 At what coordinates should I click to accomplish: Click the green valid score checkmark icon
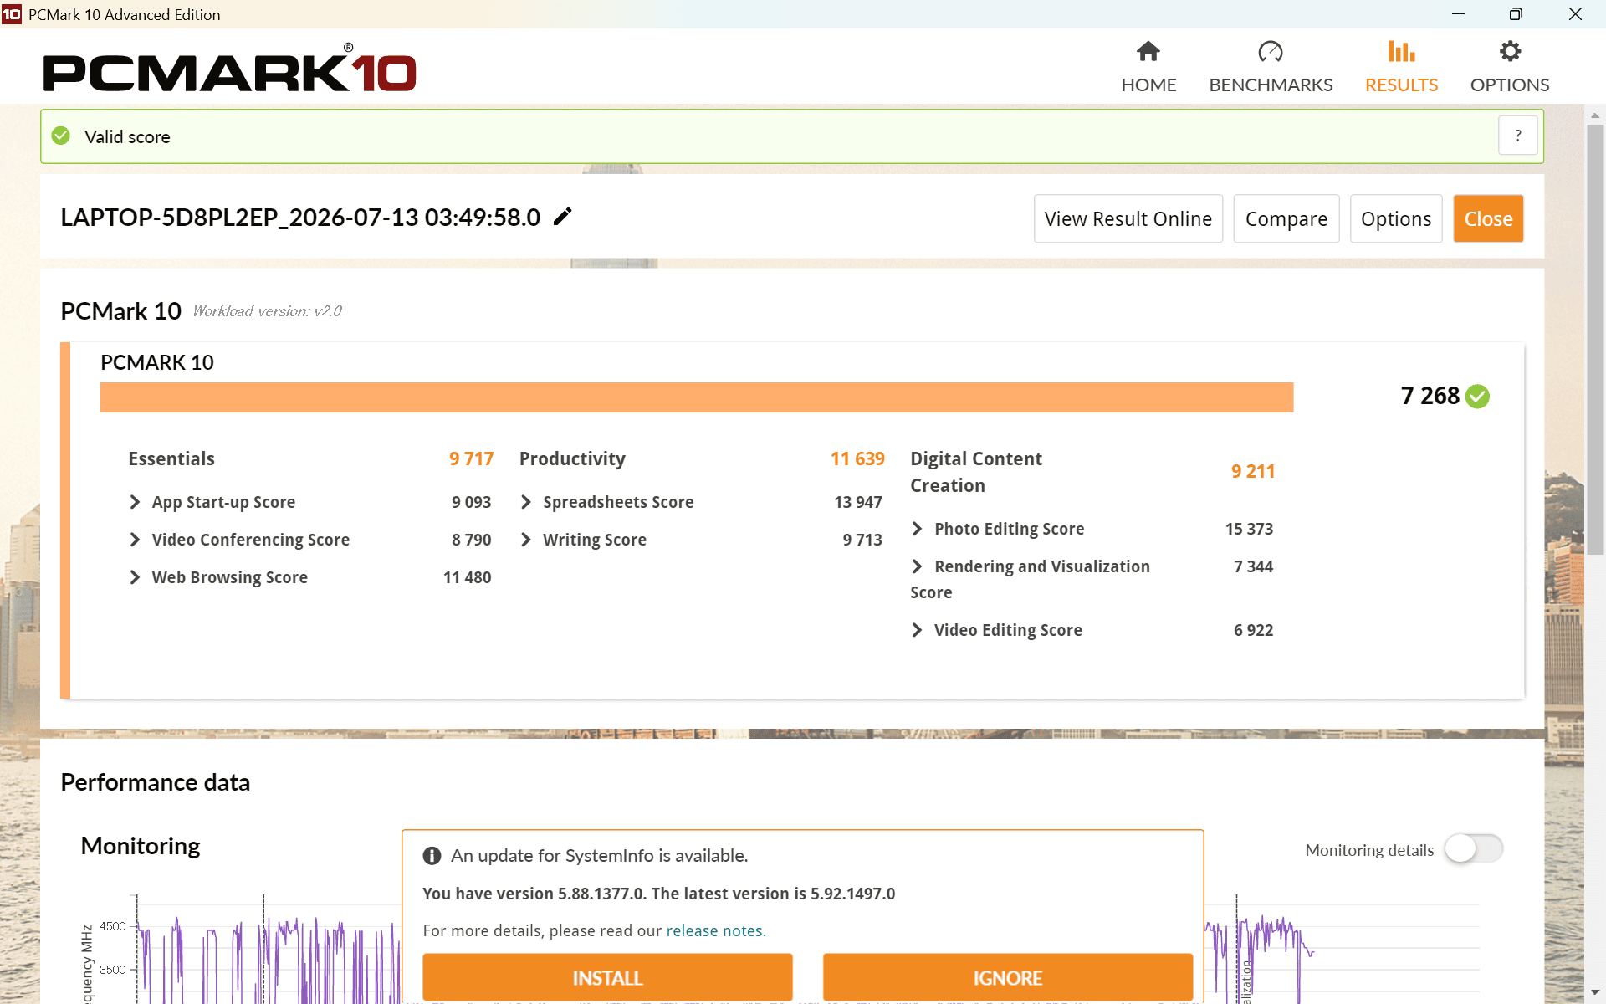tap(61, 136)
